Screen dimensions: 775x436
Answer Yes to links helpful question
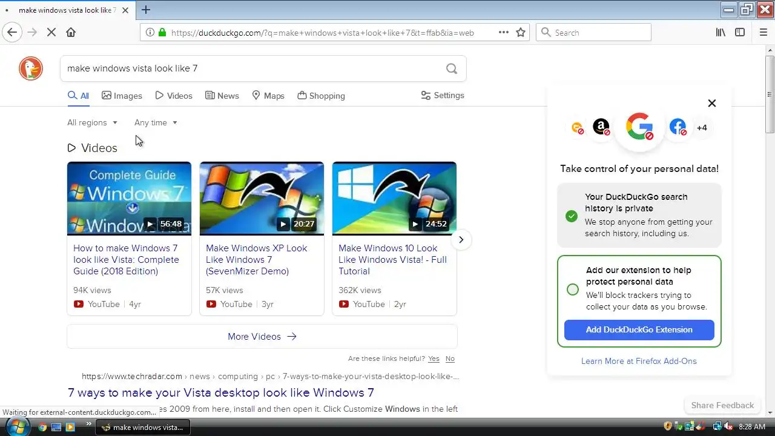coord(434,358)
